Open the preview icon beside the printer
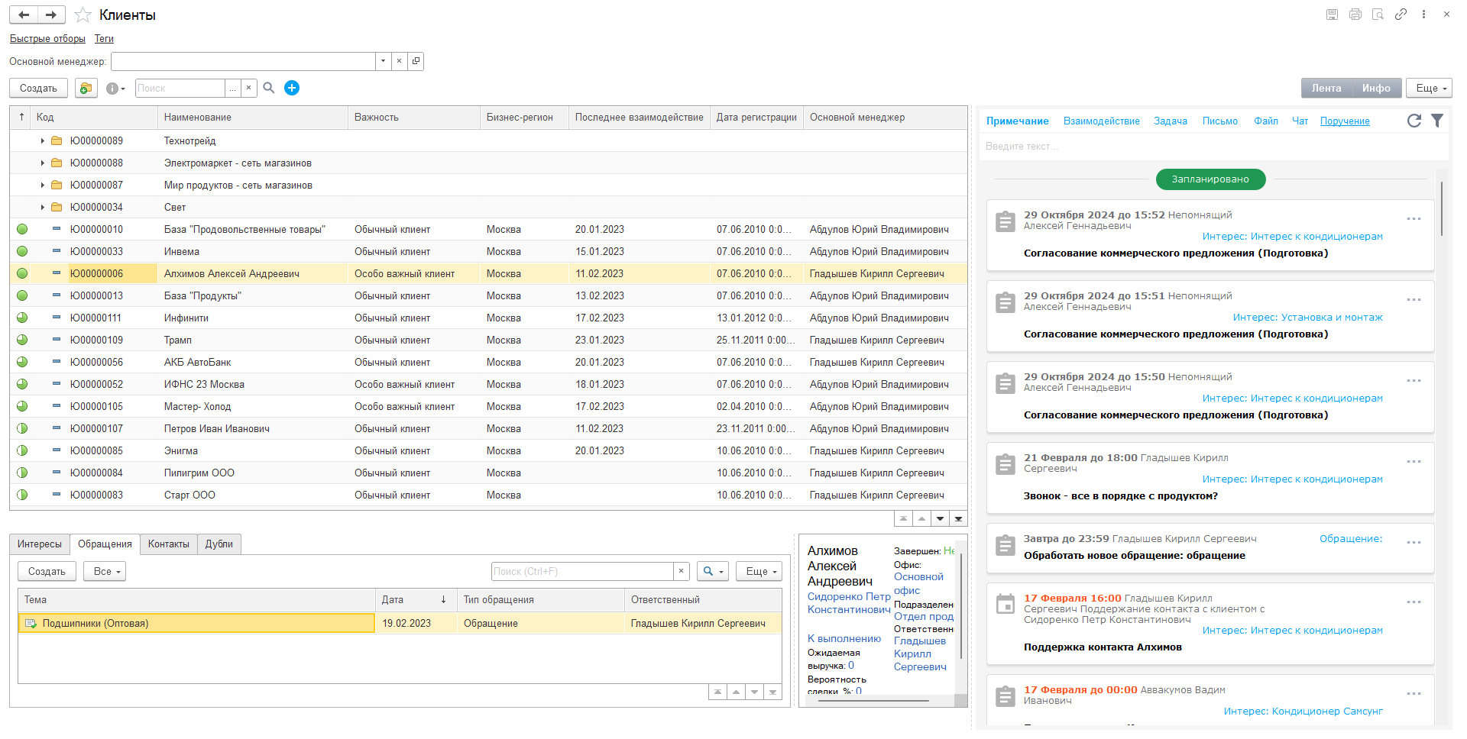1467x739 pixels. tap(1378, 15)
